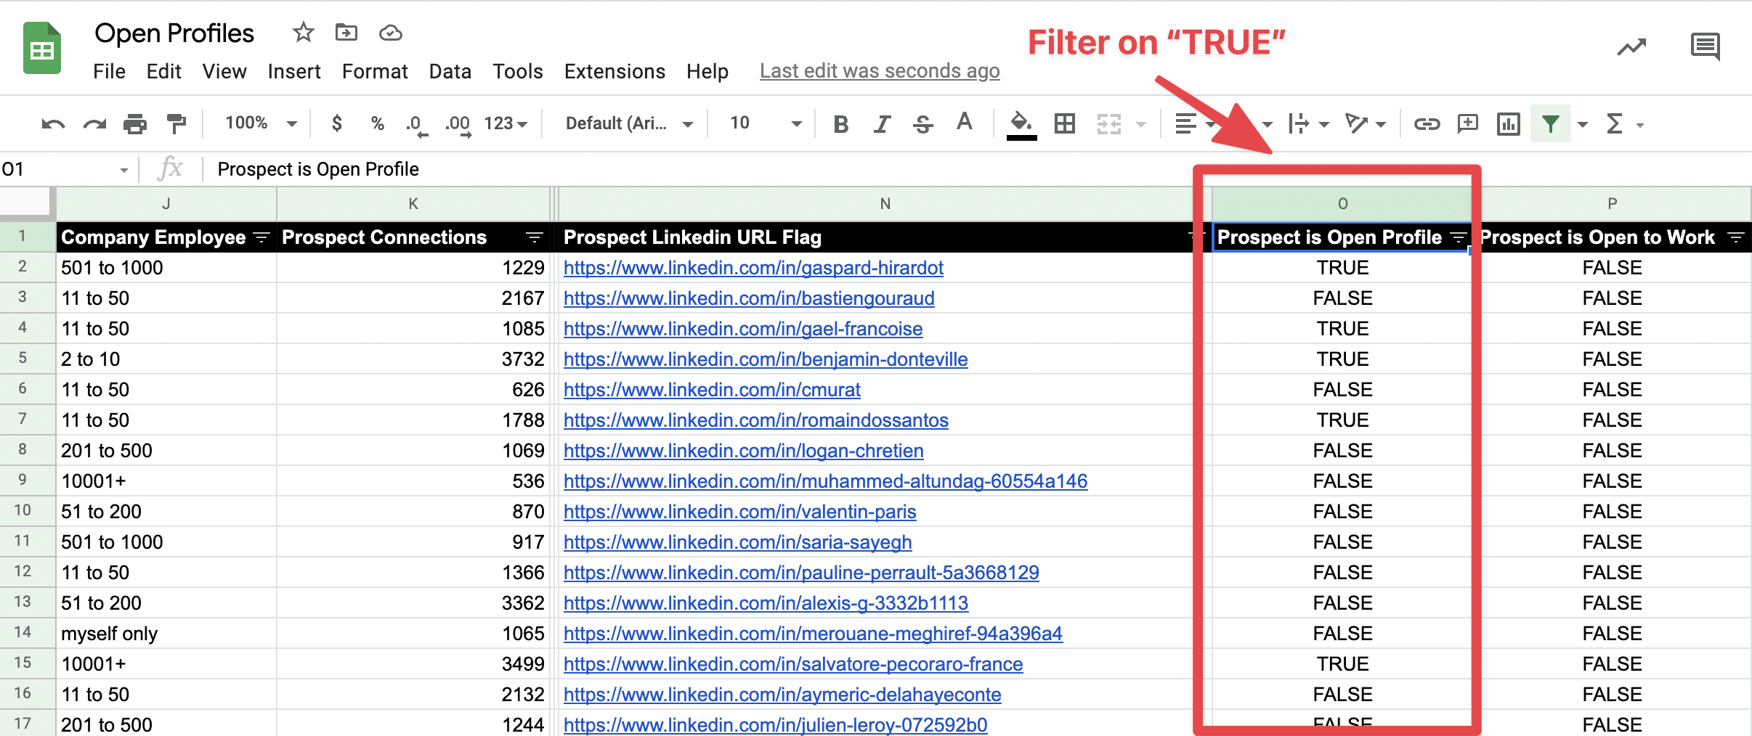
Task: Activate the paint format tool
Action: tap(176, 124)
